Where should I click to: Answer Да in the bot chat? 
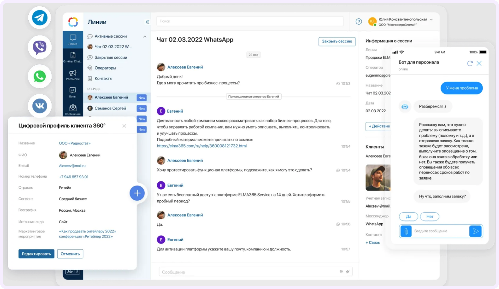(x=409, y=216)
